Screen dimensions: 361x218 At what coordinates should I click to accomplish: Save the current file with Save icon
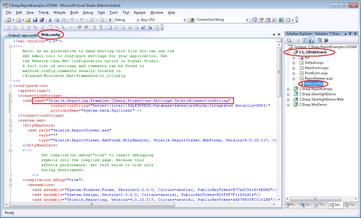35,20
